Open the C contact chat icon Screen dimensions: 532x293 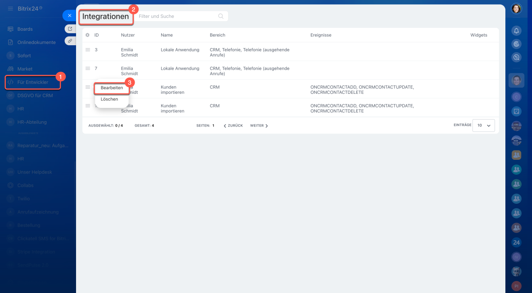(x=516, y=96)
